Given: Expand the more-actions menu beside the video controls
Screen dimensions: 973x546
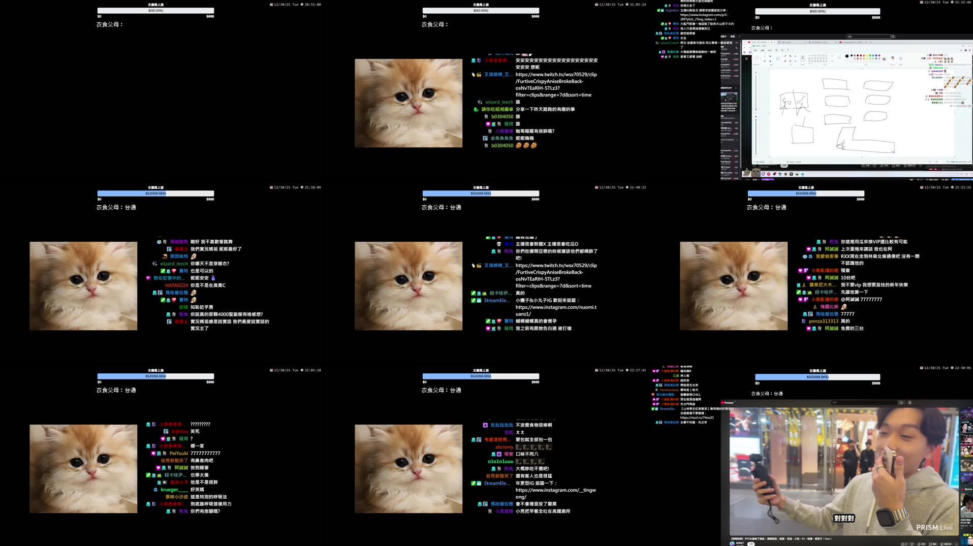Looking at the screenshot, I should 956,544.
